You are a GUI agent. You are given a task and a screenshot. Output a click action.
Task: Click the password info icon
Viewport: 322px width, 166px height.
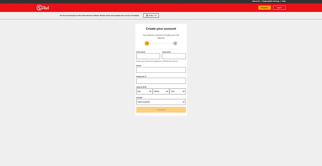tap(146, 76)
